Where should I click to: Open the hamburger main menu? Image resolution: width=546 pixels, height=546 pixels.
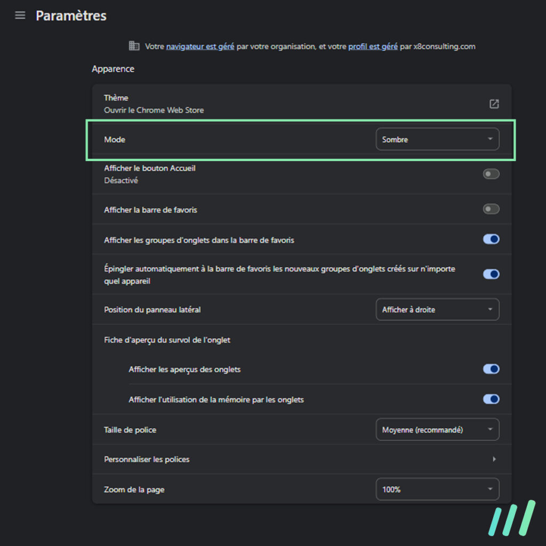coord(20,15)
